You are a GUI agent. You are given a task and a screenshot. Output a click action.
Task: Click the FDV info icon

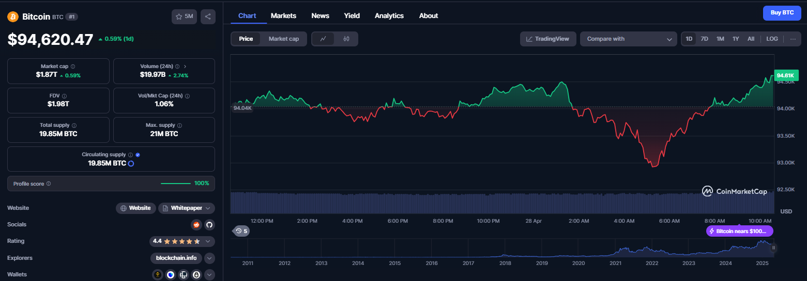(64, 96)
